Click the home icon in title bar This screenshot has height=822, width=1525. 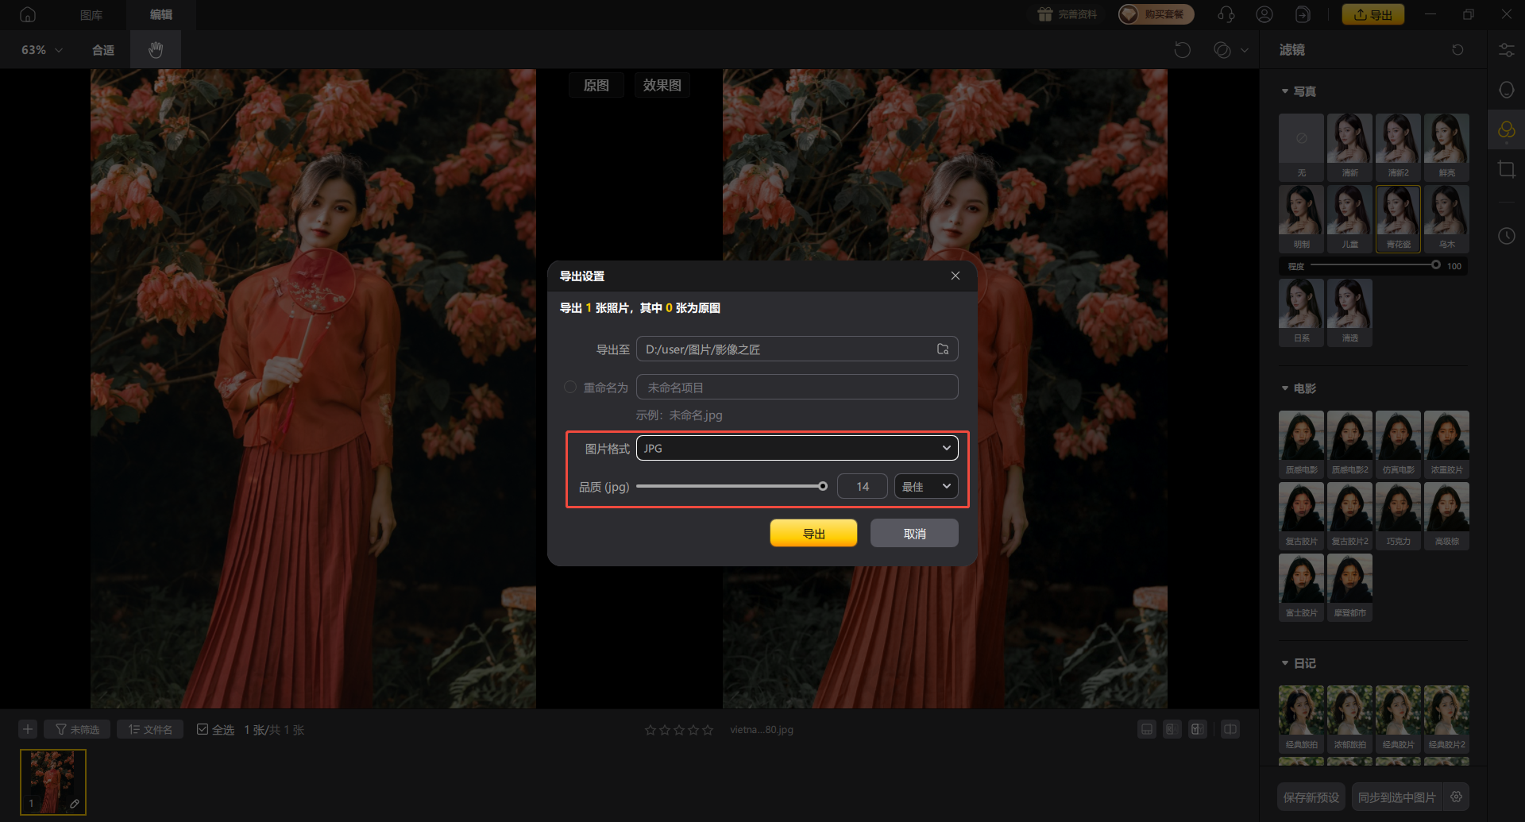(28, 15)
